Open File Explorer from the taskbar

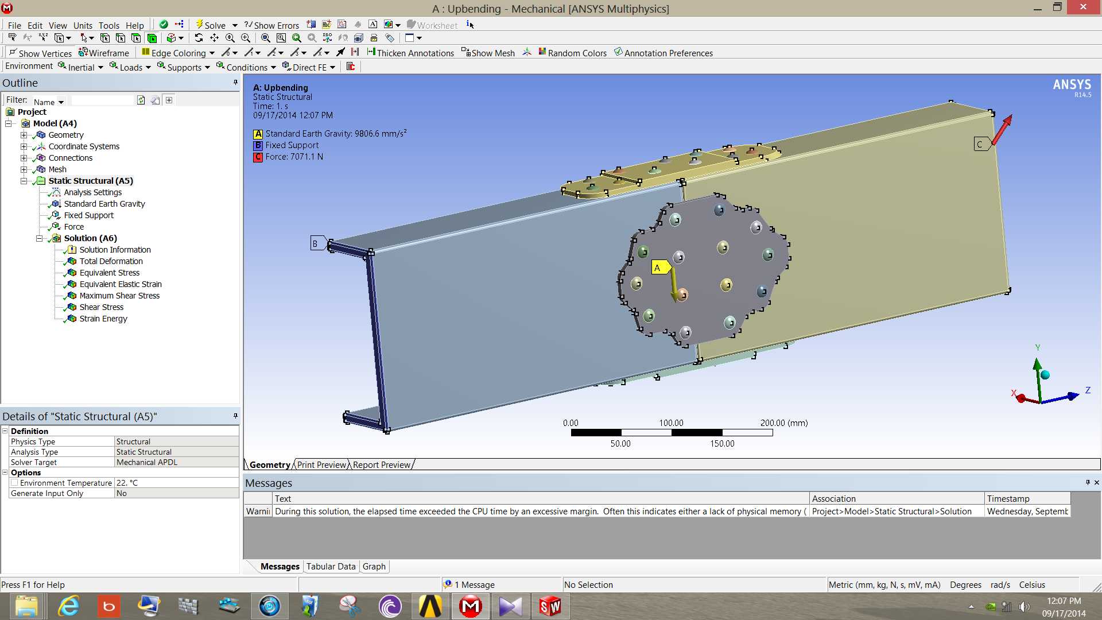(26, 606)
